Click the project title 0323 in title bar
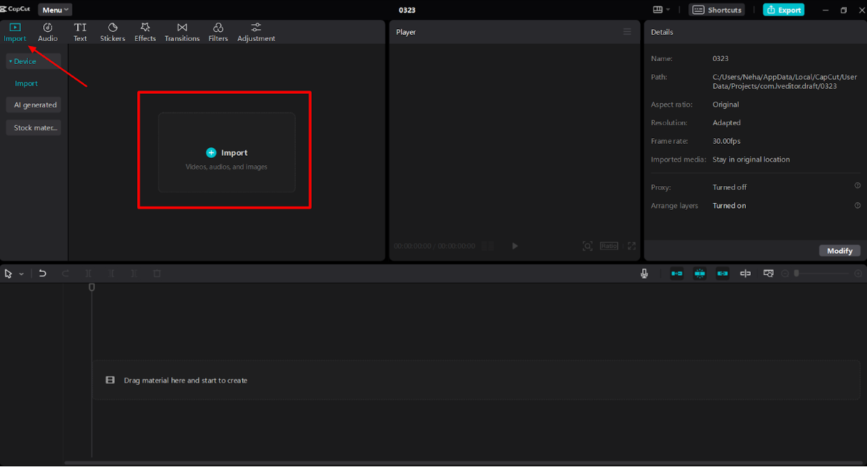This screenshot has height=467, width=867. (x=407, y=10)
